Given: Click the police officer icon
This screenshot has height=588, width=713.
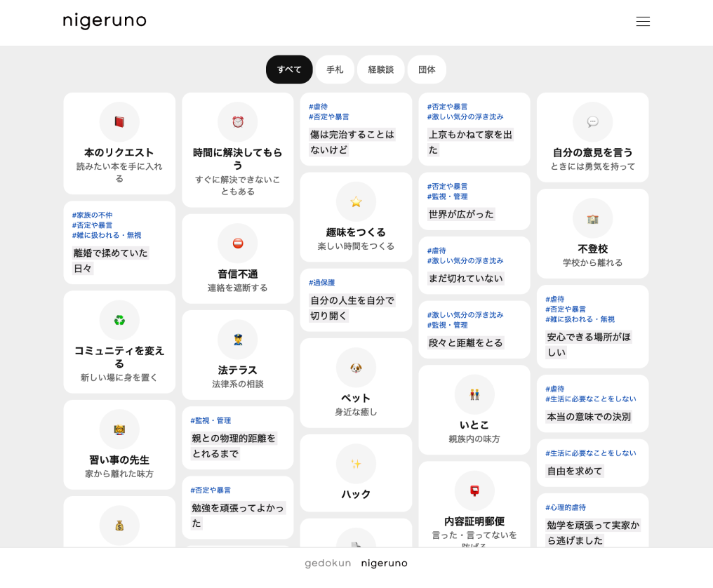Looking at the screenshot, I should (238, 340).
